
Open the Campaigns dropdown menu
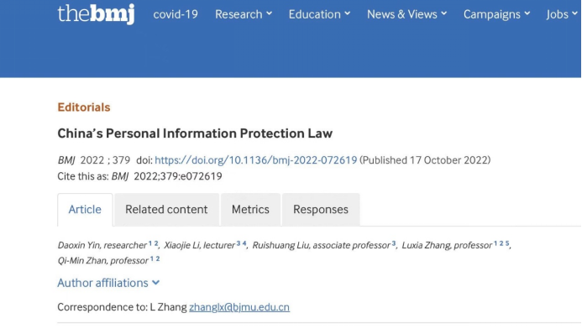(x=496, y=14)
